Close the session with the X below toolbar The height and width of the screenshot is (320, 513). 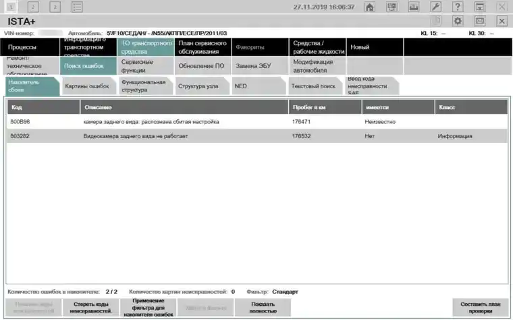502,22
